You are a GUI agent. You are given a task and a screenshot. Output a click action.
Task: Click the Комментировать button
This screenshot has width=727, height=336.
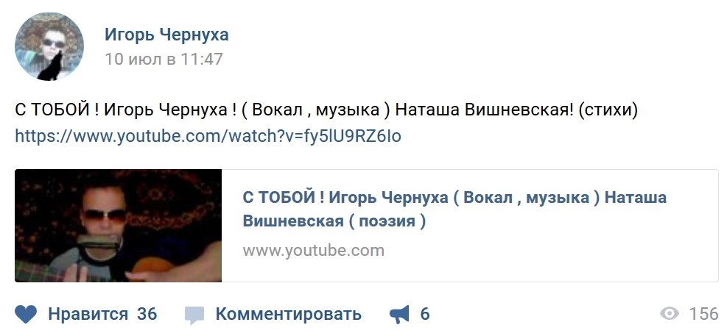coord(289,314)
